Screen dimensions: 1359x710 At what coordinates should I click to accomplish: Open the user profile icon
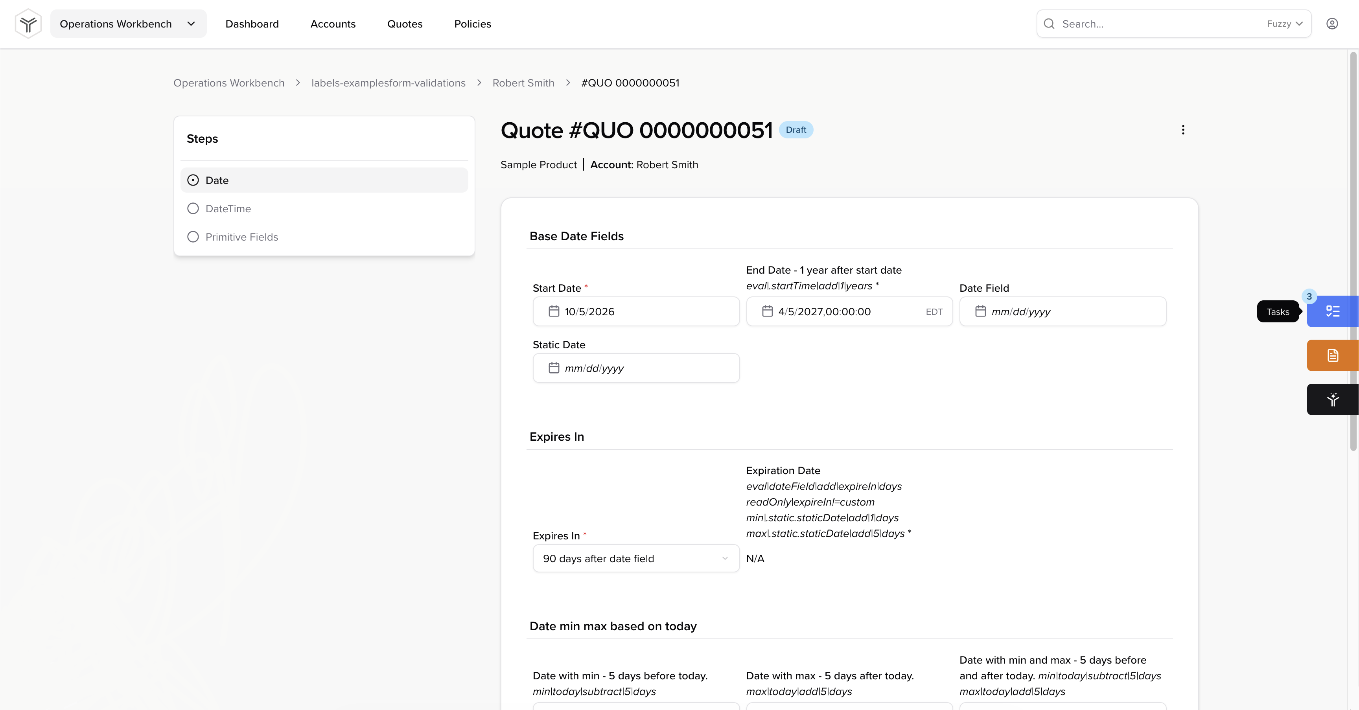[1331, 24]
